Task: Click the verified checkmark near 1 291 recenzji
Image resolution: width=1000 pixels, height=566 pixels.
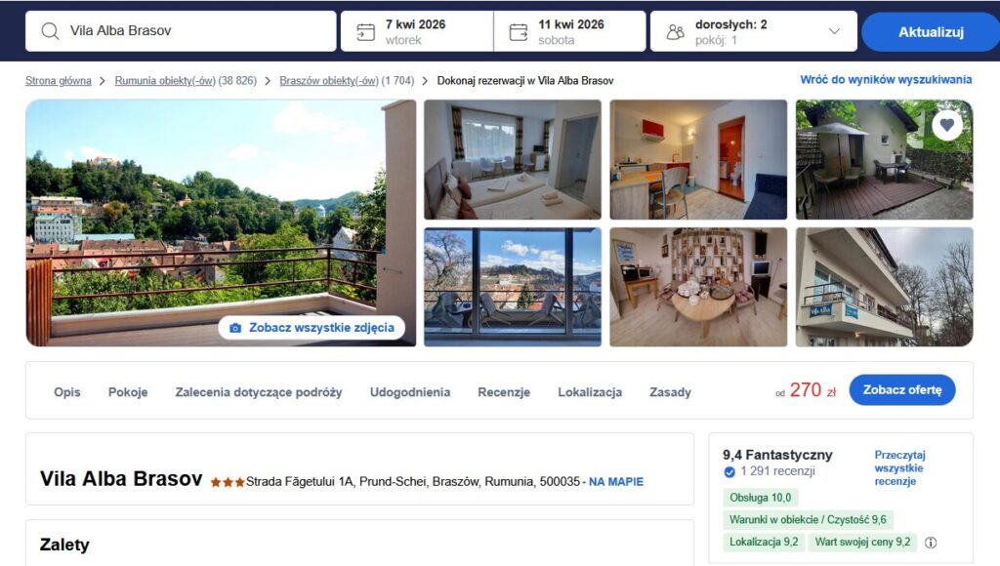Action: (729, 471)
